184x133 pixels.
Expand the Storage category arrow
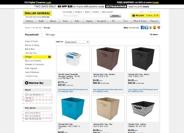(x=49, y=57)
